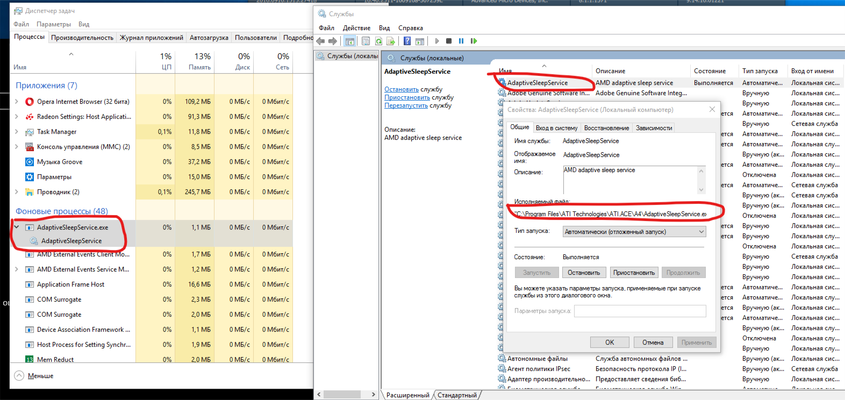Expand the Radeon Settings process group
Screen dimensions: 845x400
[x=17, y=117]
